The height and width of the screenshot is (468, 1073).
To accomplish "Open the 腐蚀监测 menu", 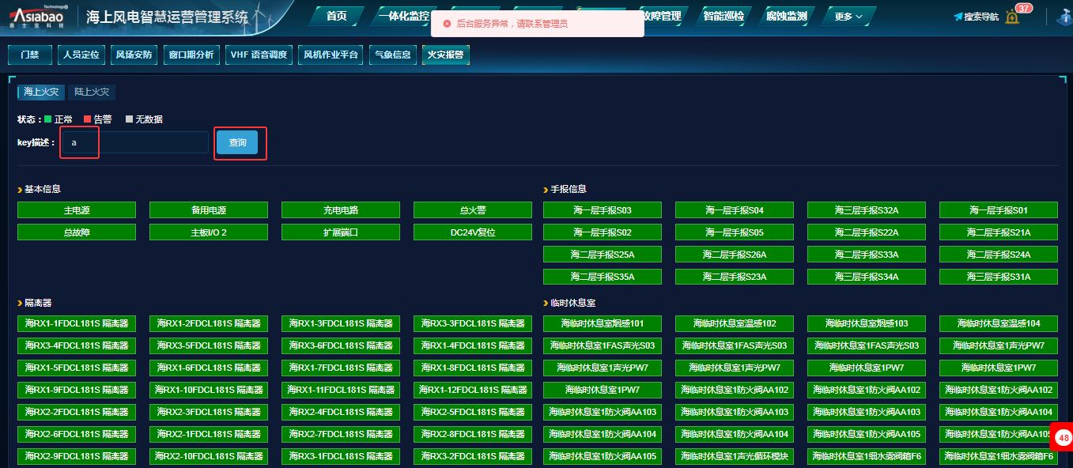I will (x=786, y=17).
